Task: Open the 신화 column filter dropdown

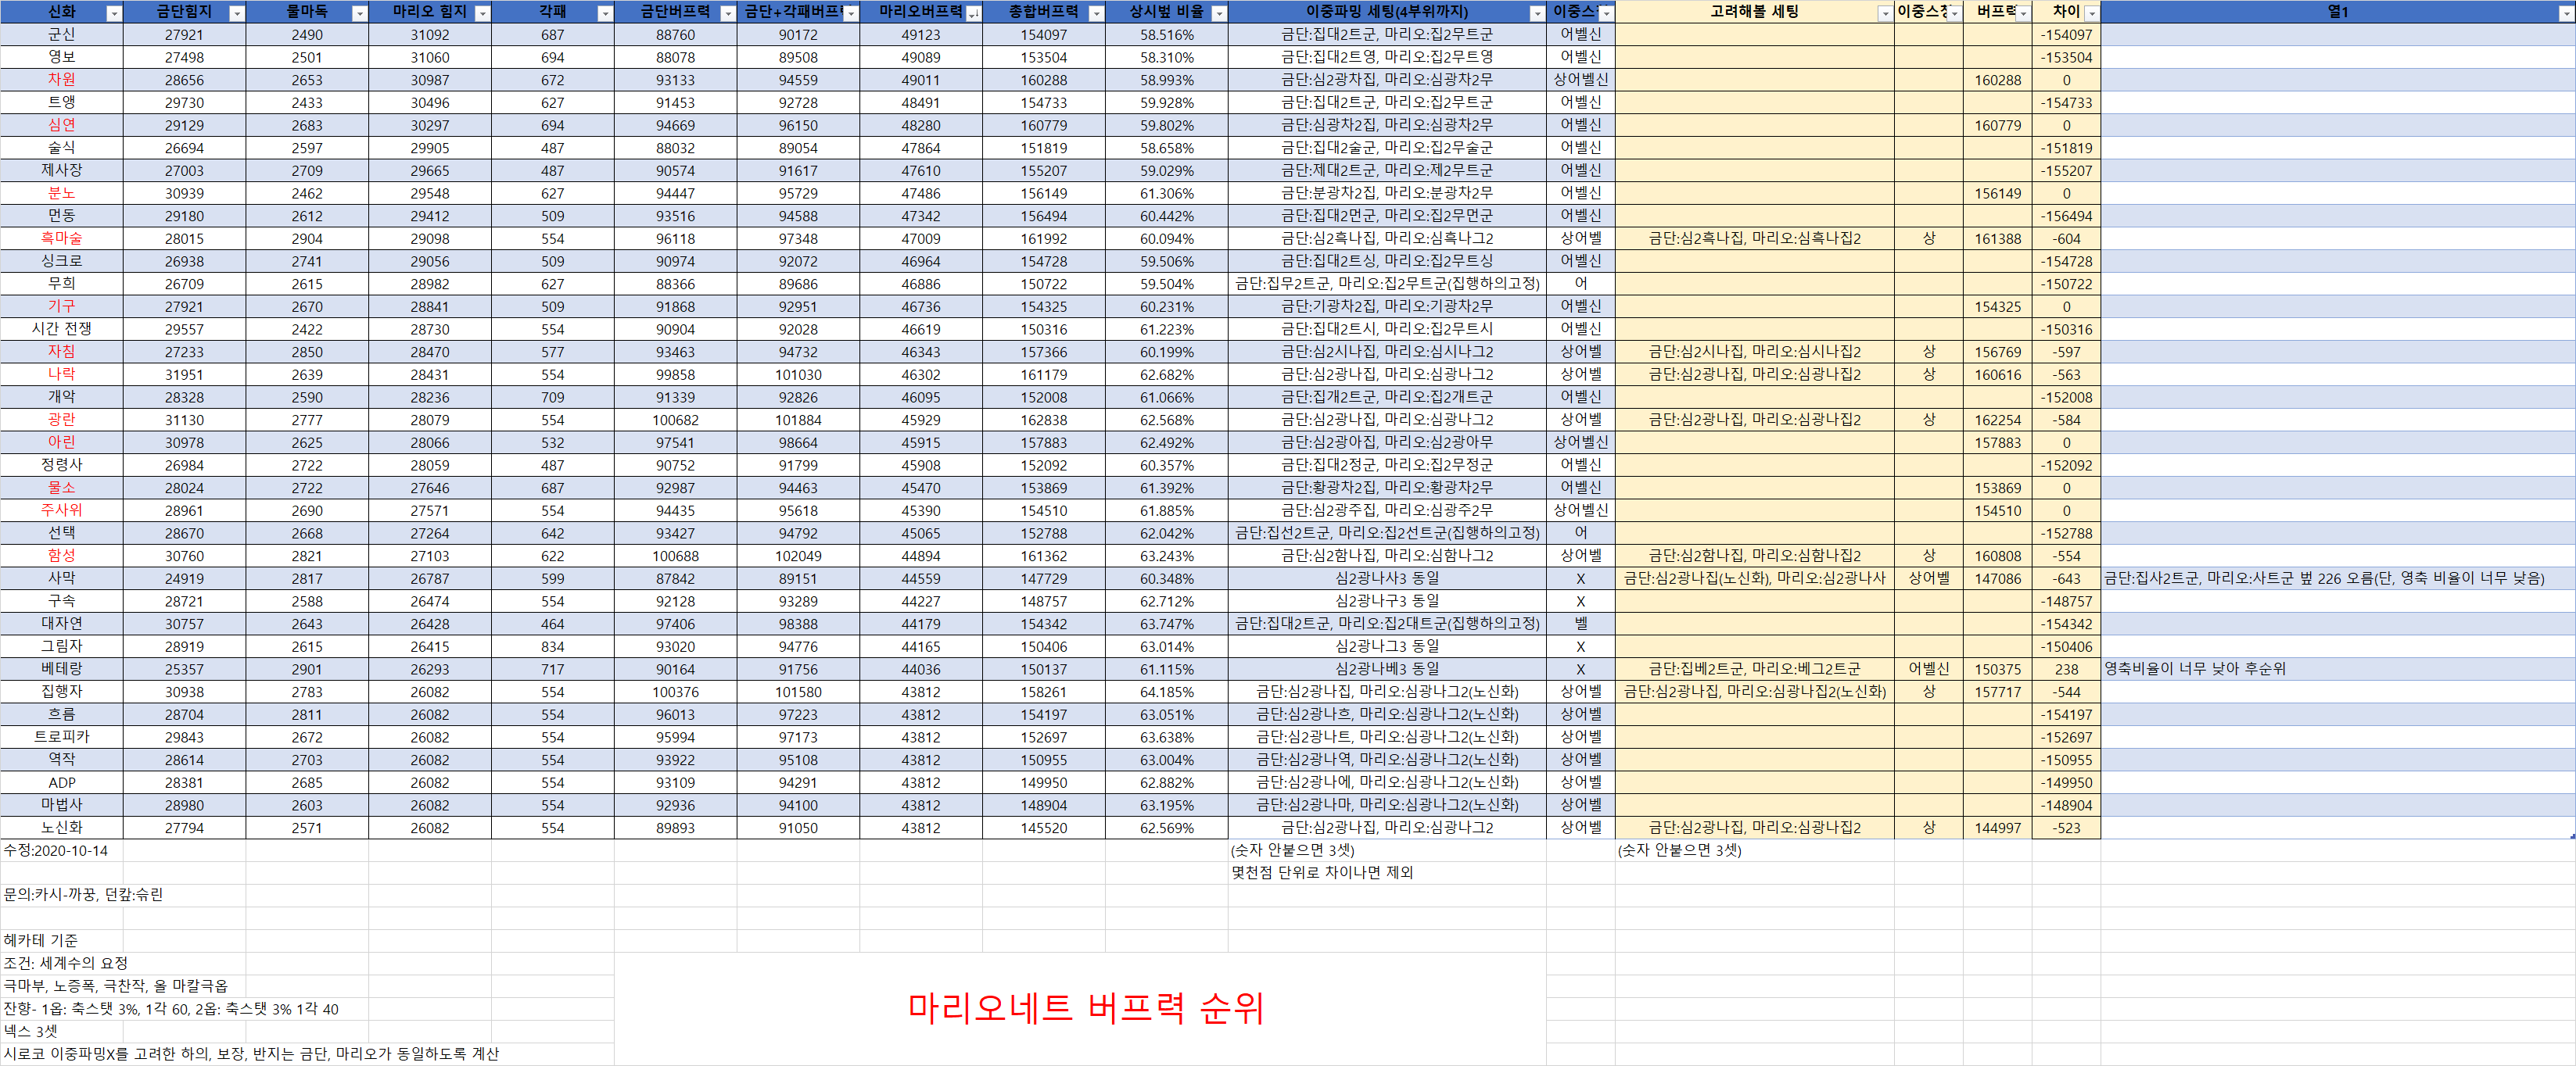Action: tap(114, 13)
